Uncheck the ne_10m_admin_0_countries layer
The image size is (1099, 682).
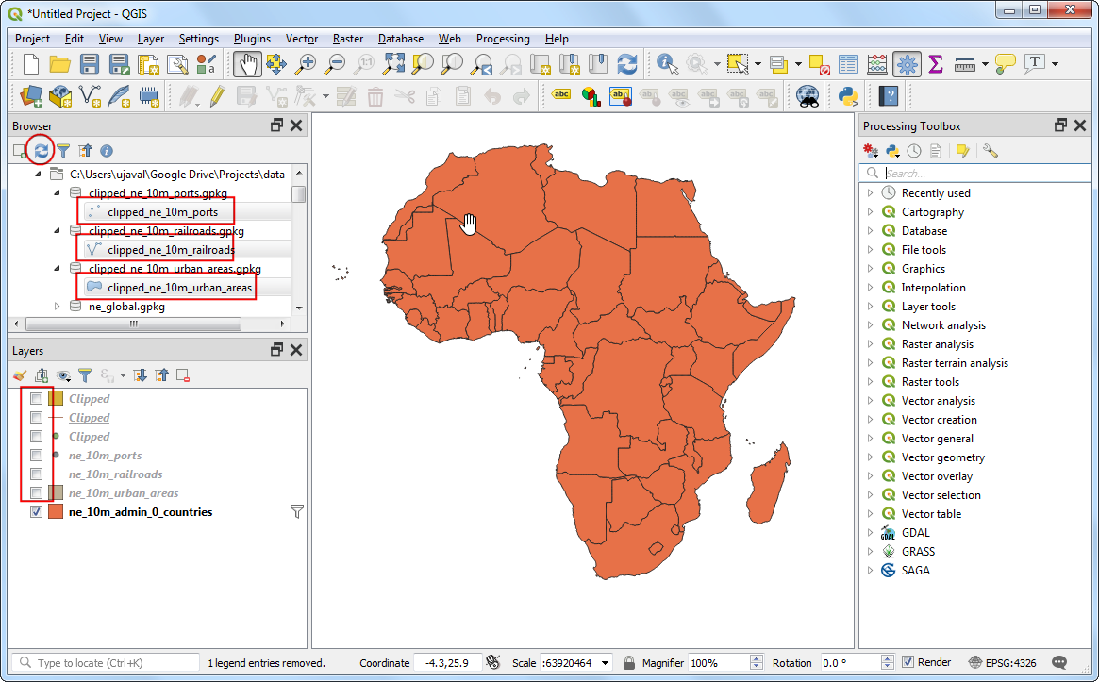[x=36, y=512]
